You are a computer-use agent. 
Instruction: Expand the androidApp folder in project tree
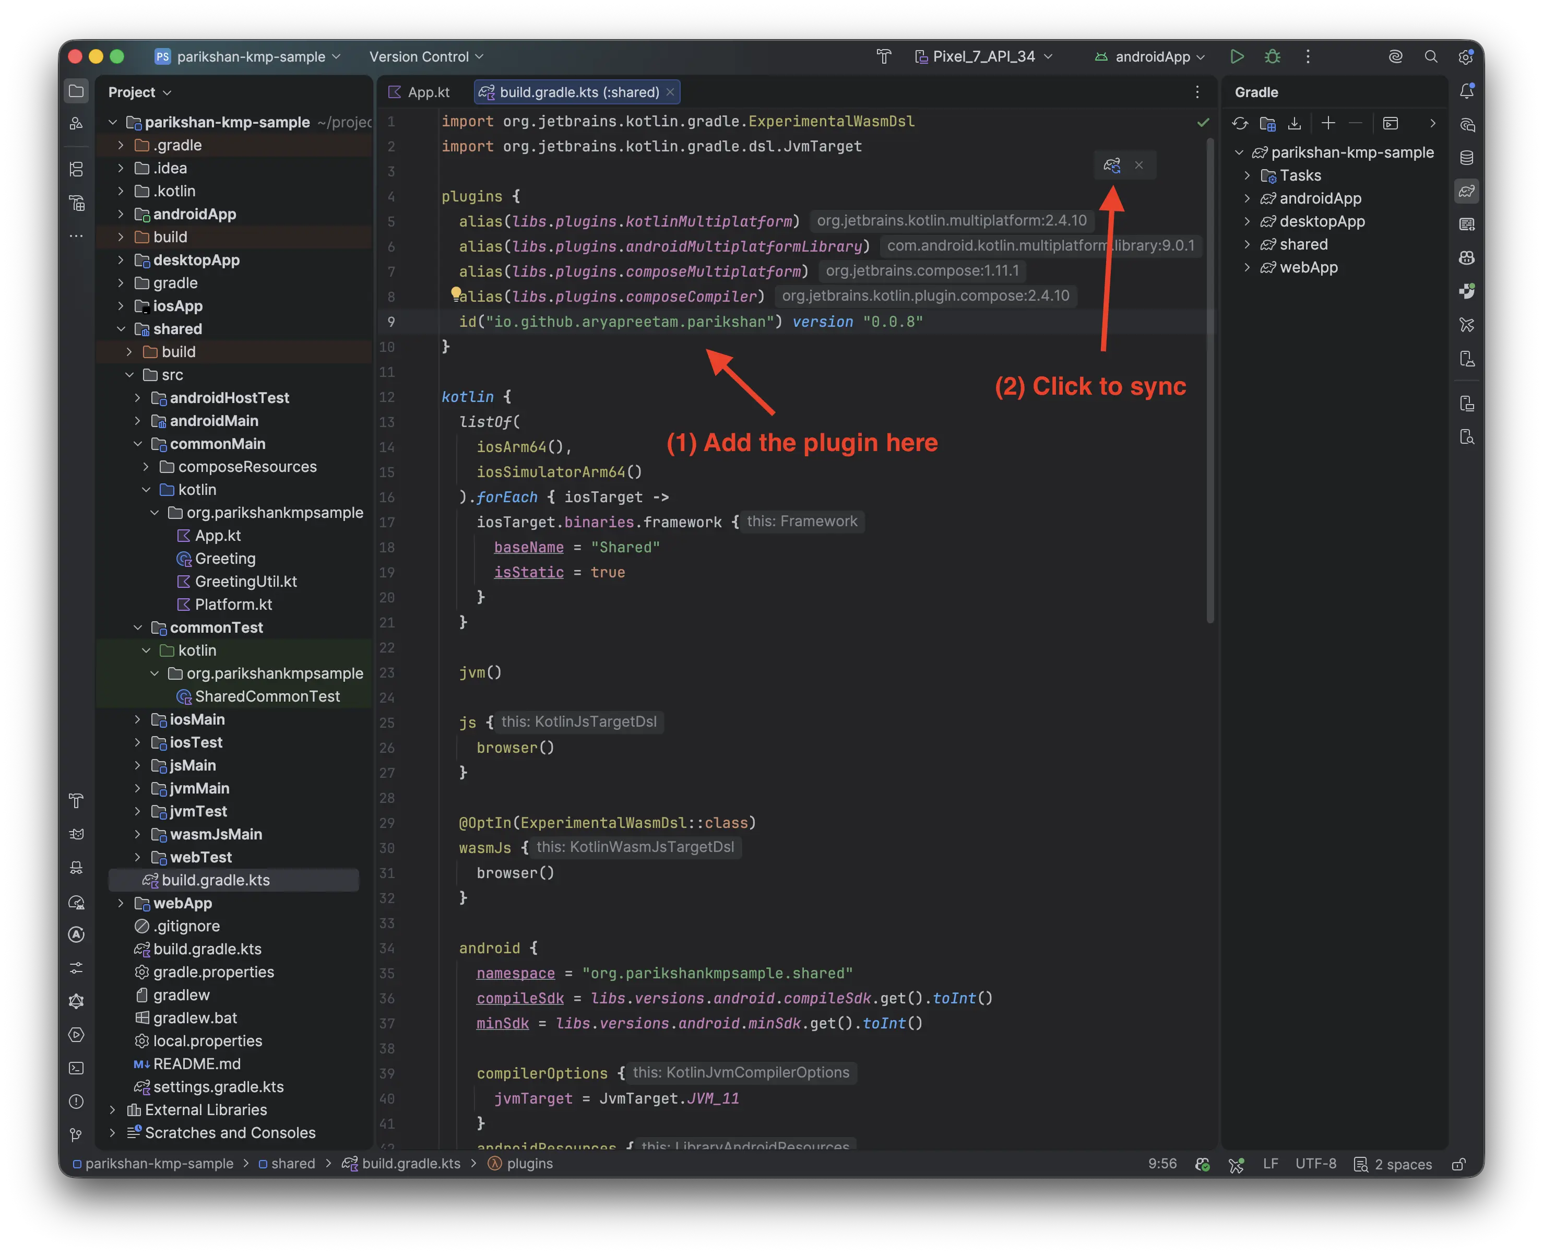tap(121, 214)
